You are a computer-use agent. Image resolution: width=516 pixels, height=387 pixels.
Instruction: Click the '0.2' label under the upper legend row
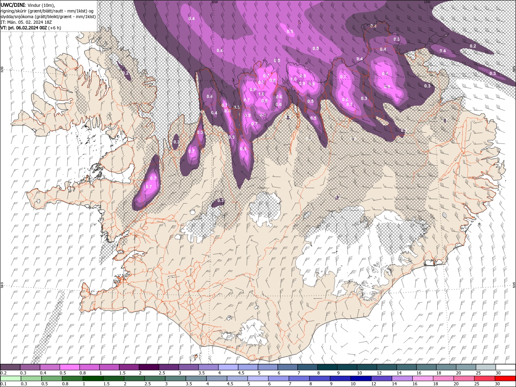2,373
